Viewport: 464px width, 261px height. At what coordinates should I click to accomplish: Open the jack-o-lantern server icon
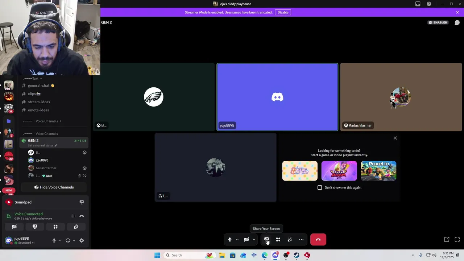(x=9, y=97)
